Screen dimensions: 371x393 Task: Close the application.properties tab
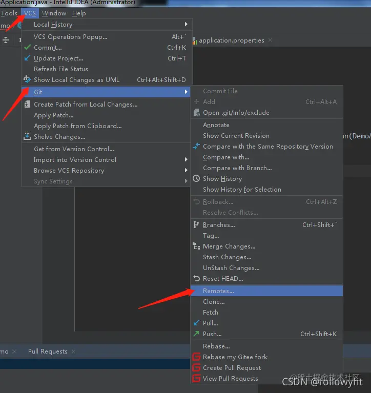270,40
